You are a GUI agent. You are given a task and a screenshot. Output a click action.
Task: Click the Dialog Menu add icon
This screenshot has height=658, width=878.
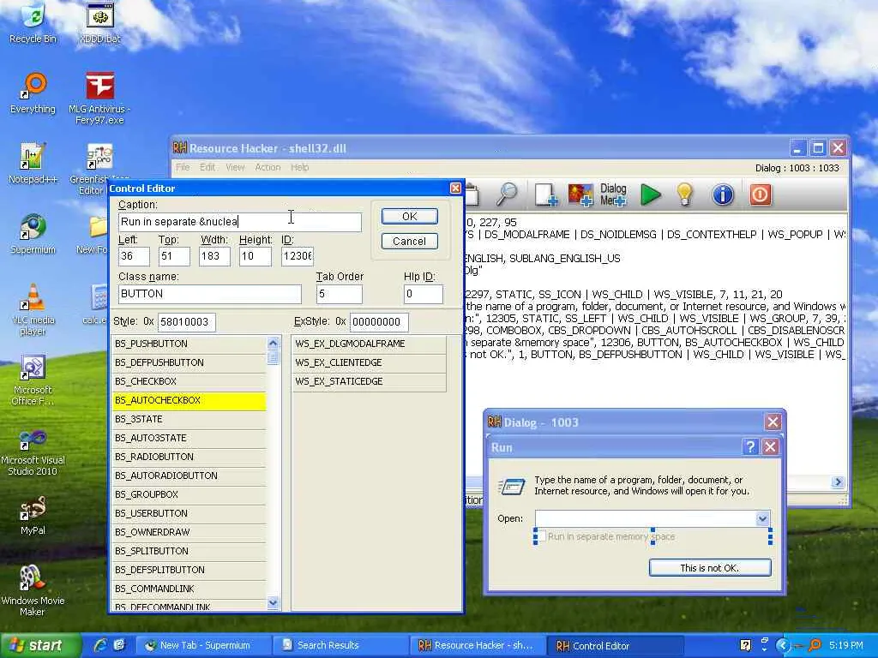tap(613, 194)
